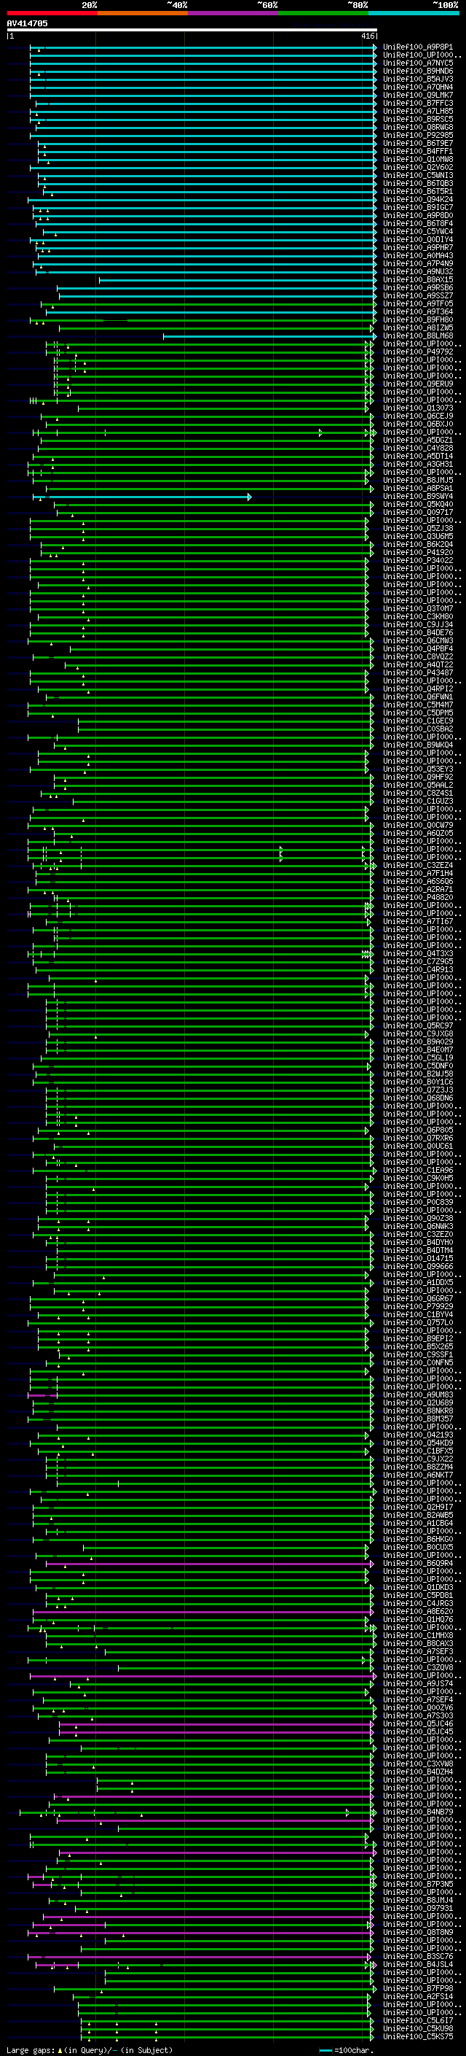The image size is (466, 2056).
Task: Select the UniRef100_A9UM83 label
Action: coord(418,1395)
